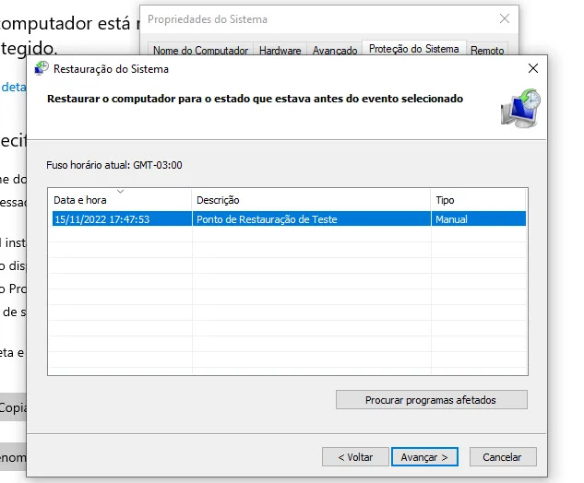
Task: Go back with the Voltar button
Action: tap(355, 457)
